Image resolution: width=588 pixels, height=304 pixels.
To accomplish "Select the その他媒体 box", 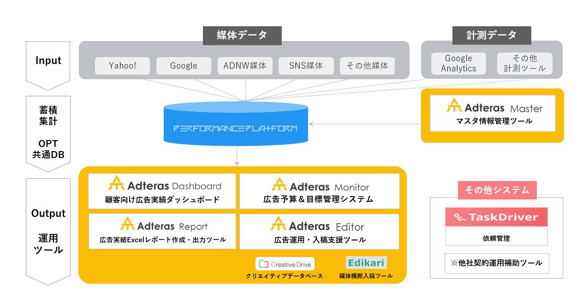I will [x=367, y=65].
